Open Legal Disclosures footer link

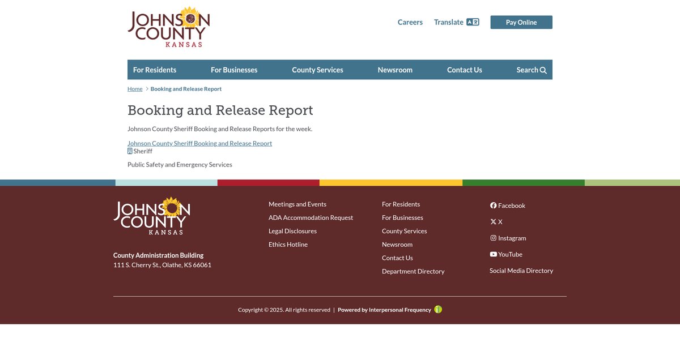tap(292, 231)
